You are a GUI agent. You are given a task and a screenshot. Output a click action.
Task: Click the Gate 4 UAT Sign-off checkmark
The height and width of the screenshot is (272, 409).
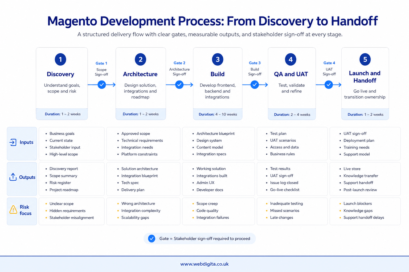click(329, 85)
